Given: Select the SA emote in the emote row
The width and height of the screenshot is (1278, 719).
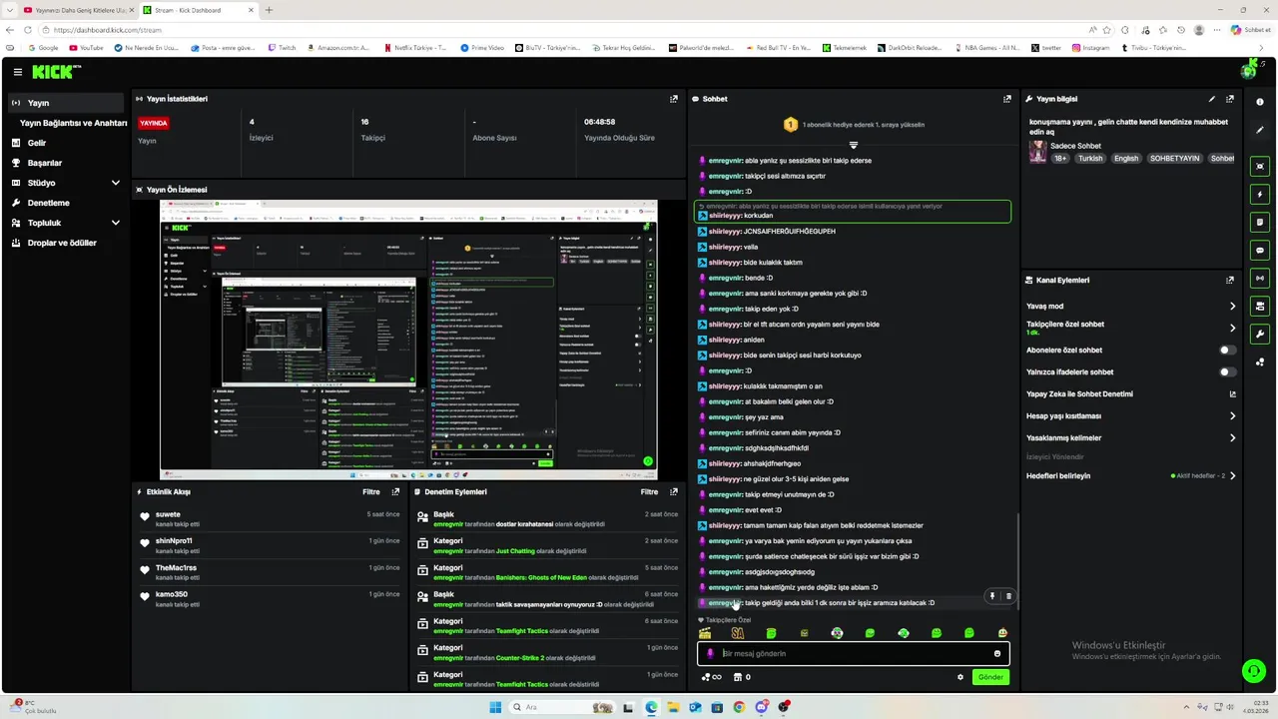Looking at the screenshot, I should (738, 633).
